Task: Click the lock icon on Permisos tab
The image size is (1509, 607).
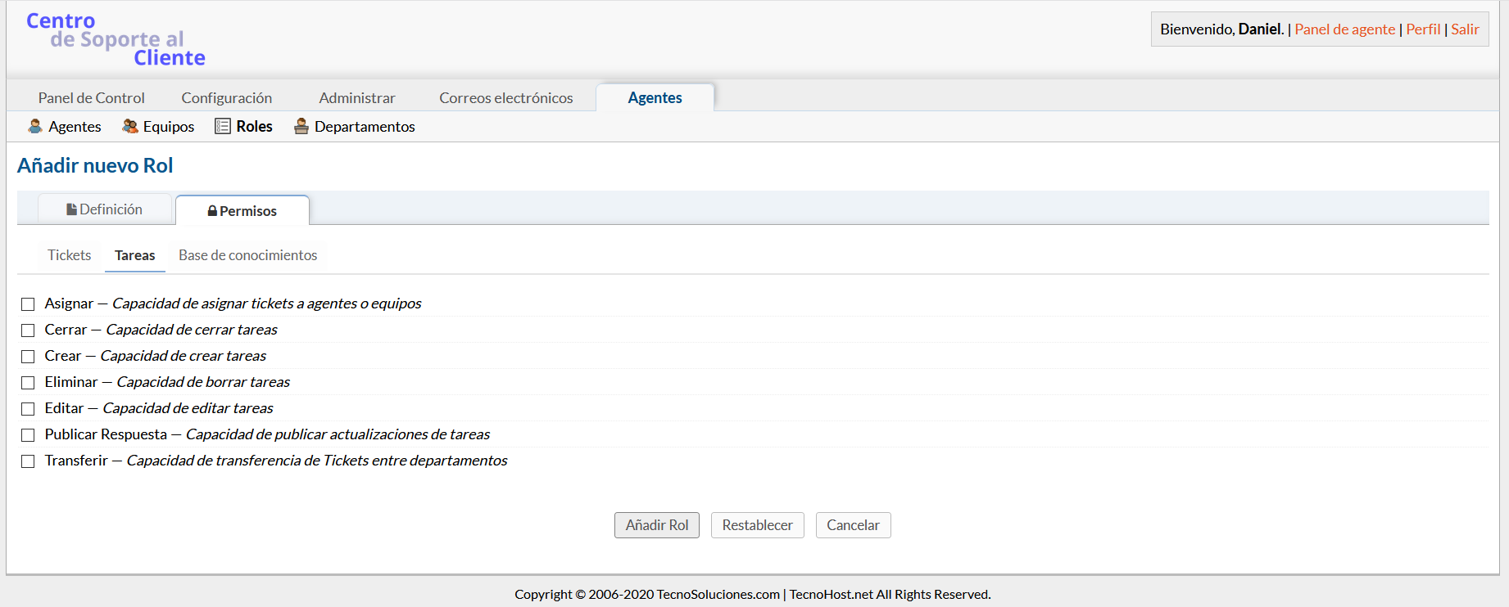Action: pyautogui.click(x=212, y=211)
